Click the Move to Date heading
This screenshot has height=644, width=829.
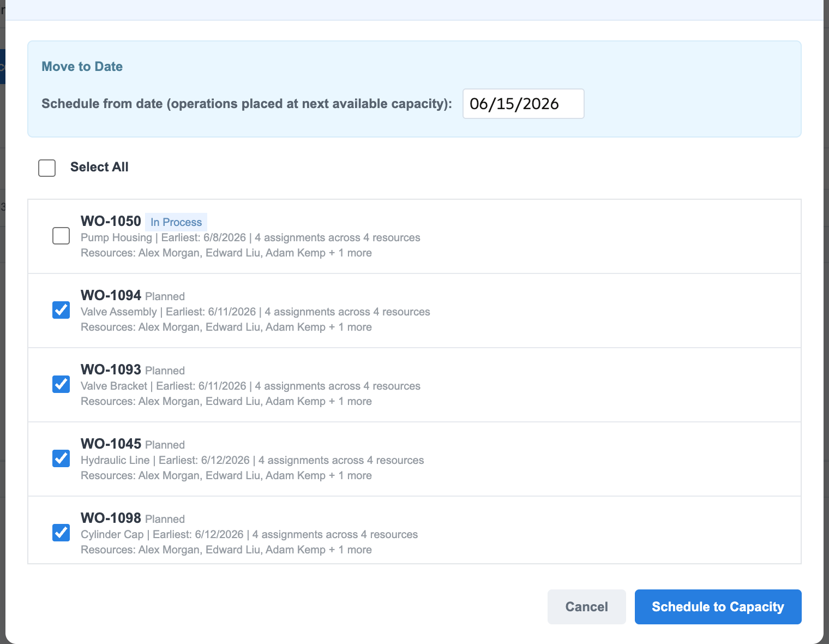[x=82, y=67]
